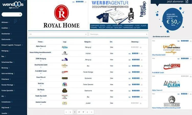The image size is (192, 115).
Task: Sort table by Bewertung column
Action: [135, 42]
